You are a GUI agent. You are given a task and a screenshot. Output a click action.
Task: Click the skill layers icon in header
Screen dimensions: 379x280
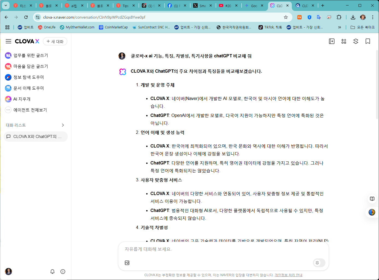(356, 41)
